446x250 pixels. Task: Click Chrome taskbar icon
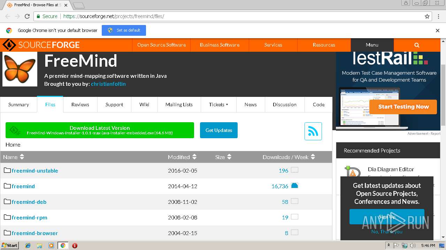click(63, 245)
